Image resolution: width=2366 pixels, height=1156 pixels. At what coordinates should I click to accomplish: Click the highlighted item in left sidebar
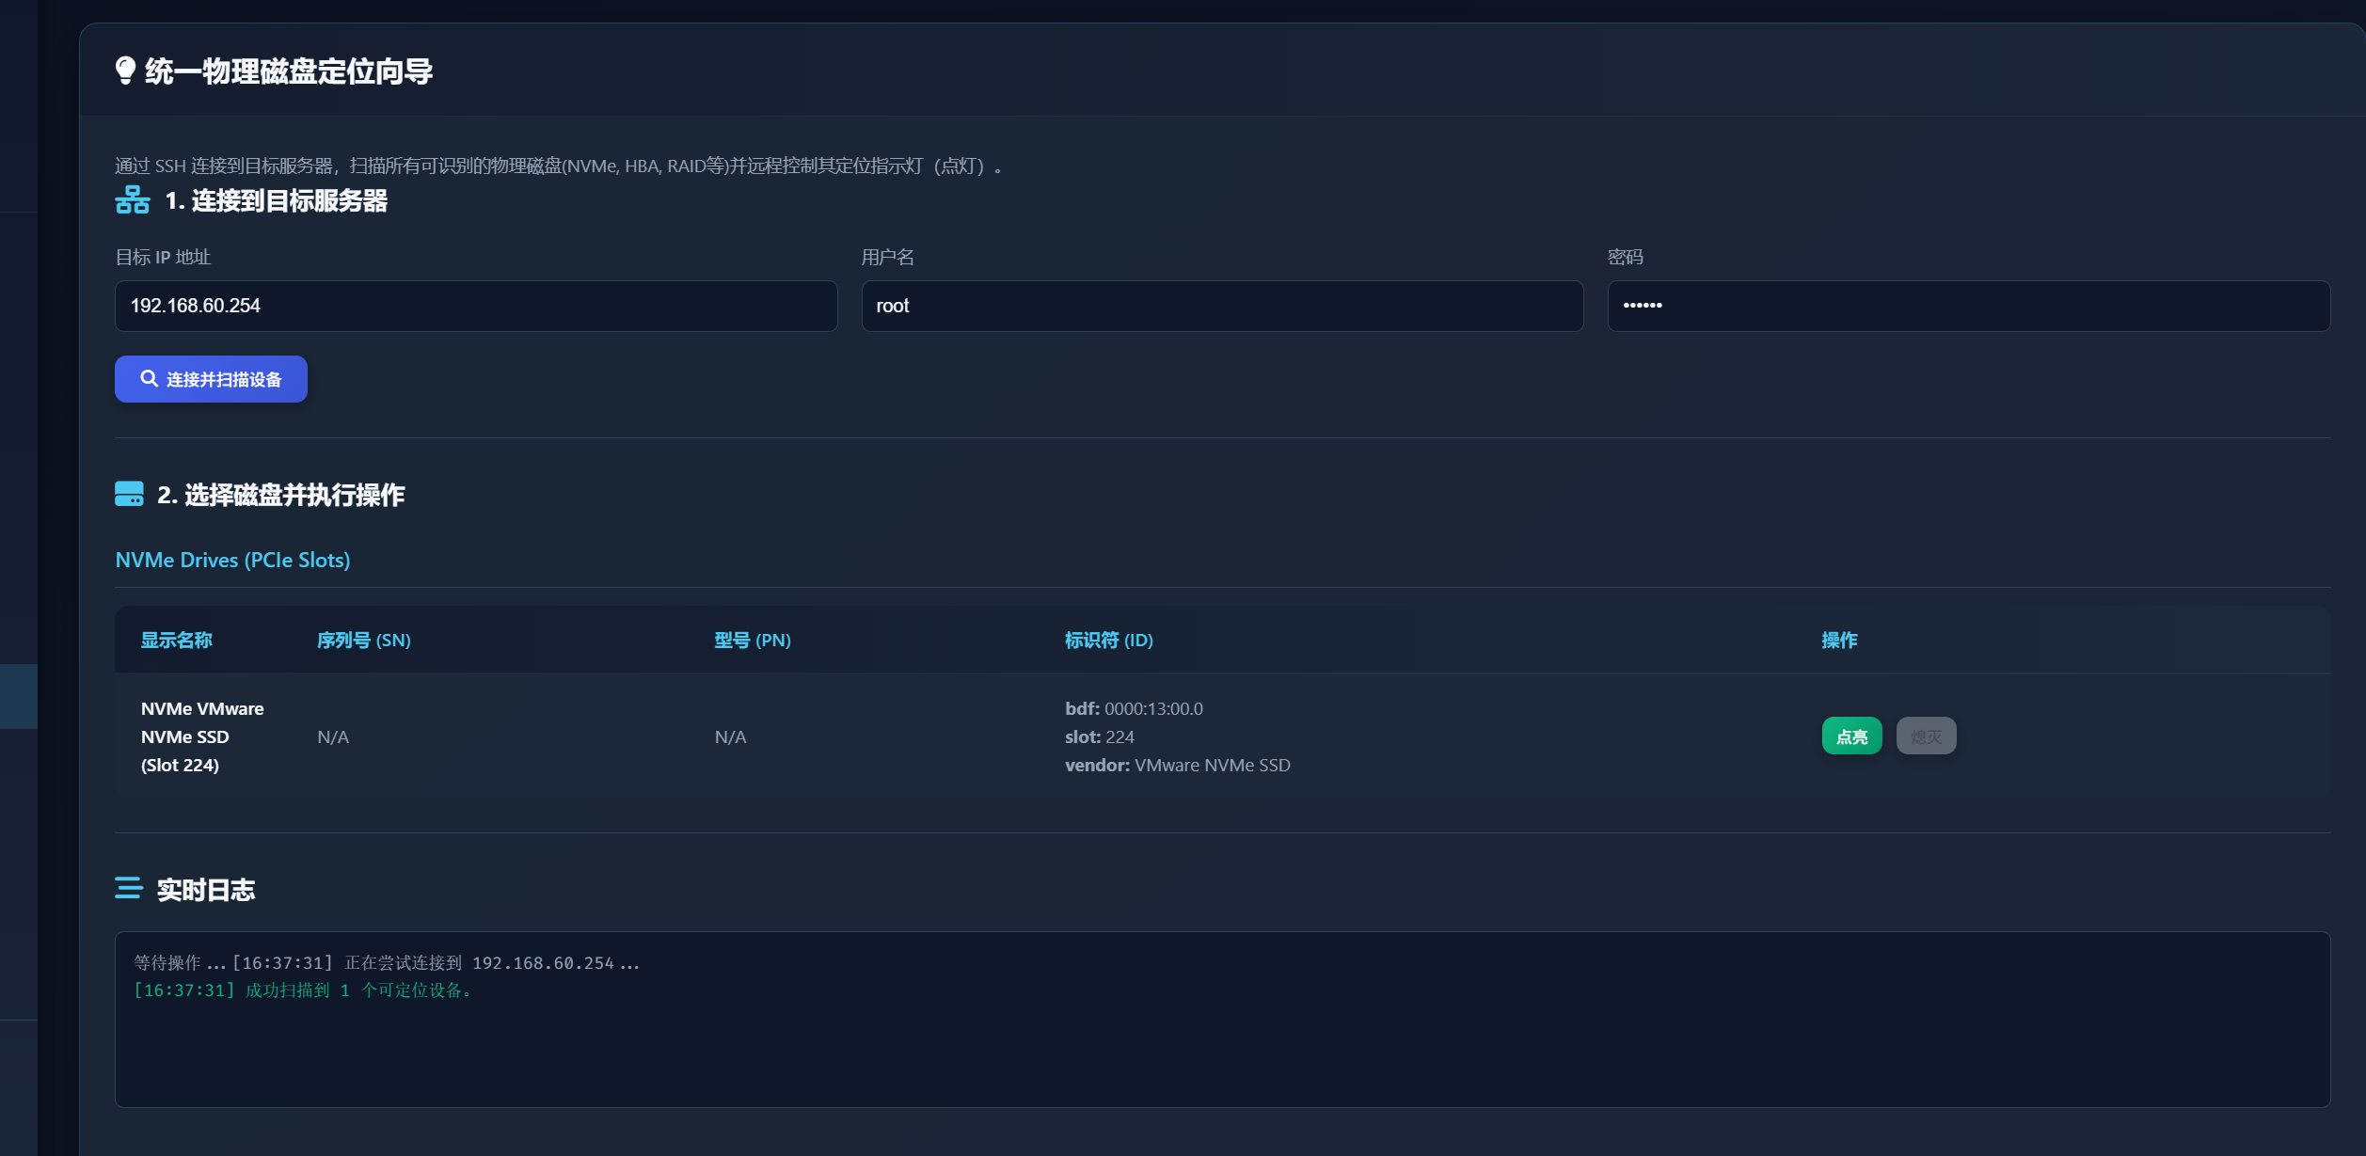point(18,696)
